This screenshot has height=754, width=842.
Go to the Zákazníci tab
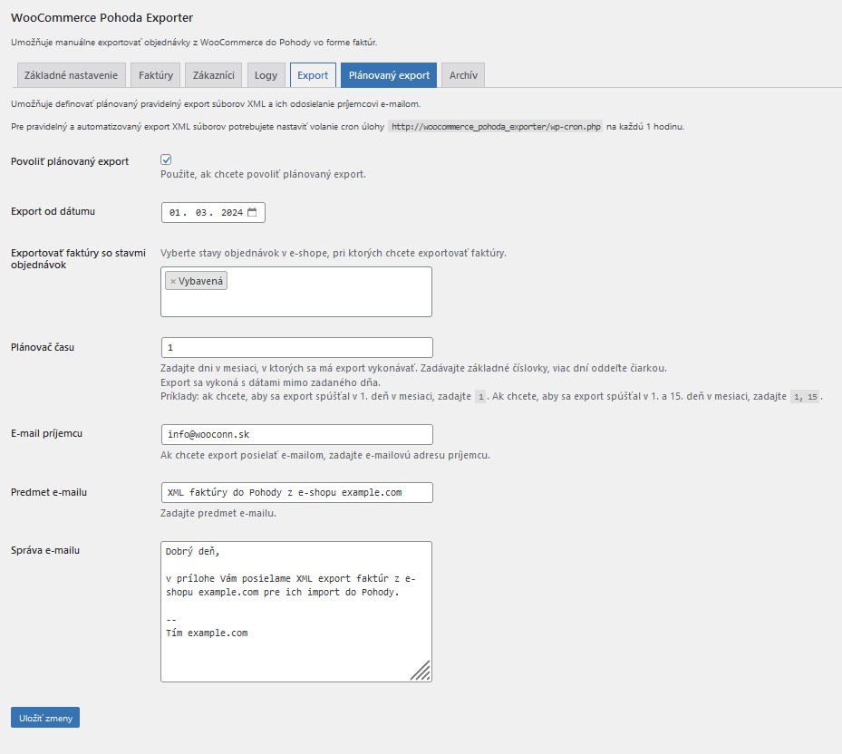pos(214,75)
